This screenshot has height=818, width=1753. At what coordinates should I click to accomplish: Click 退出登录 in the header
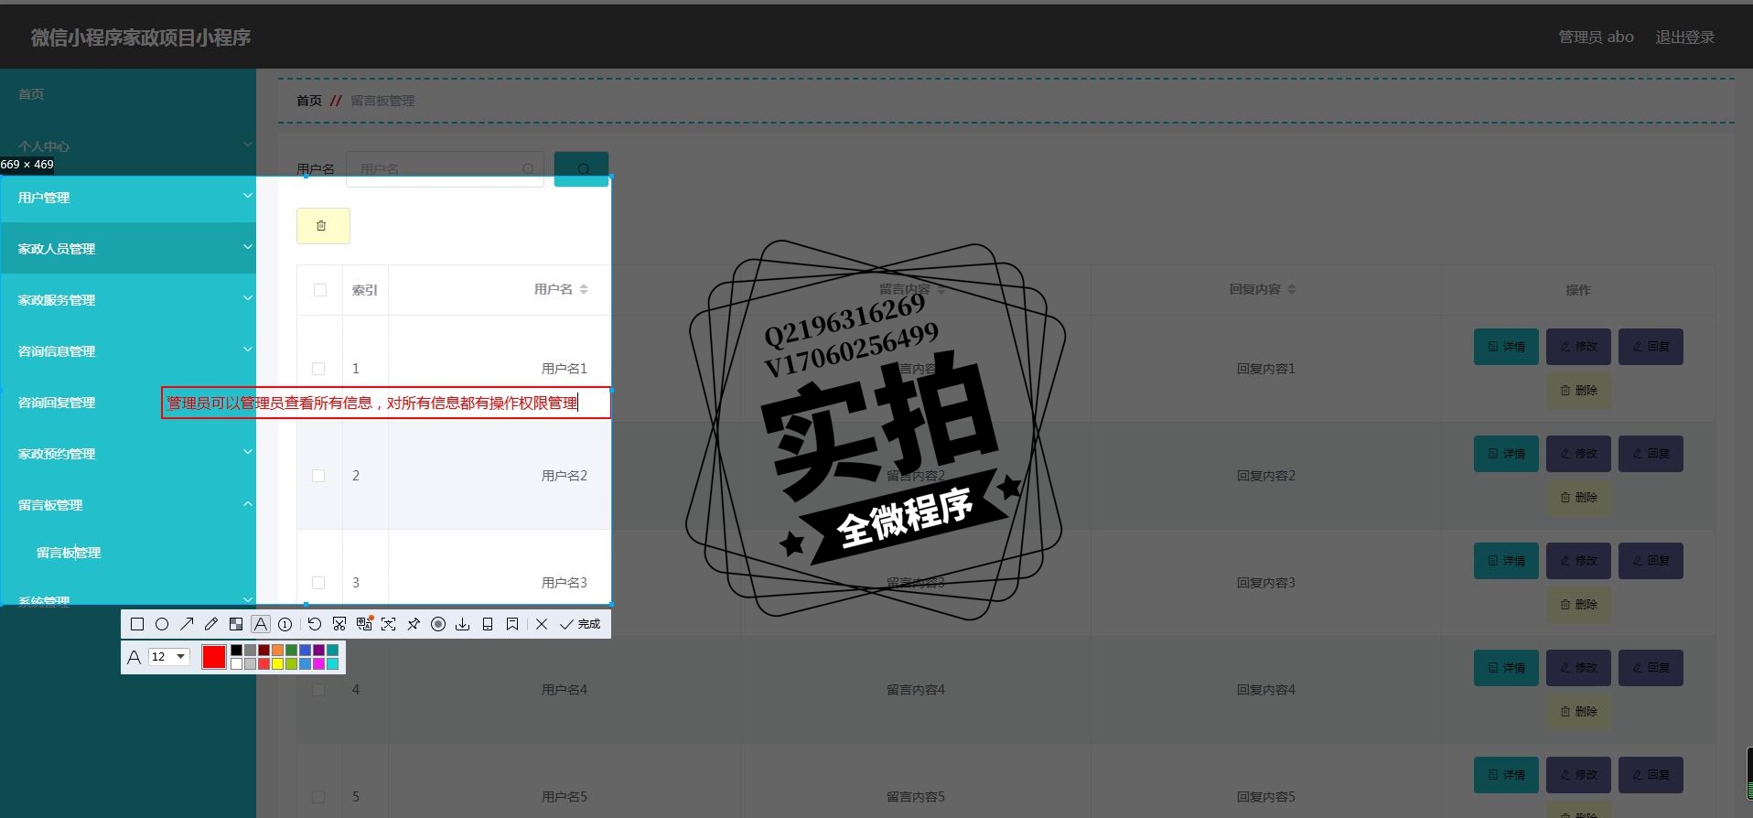tap(1684, 38)
